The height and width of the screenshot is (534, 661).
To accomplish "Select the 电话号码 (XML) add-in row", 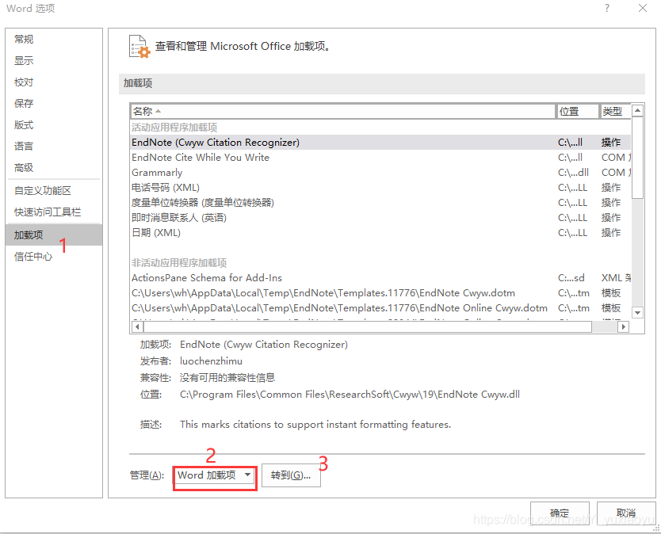I will click(x=380, y=188).
